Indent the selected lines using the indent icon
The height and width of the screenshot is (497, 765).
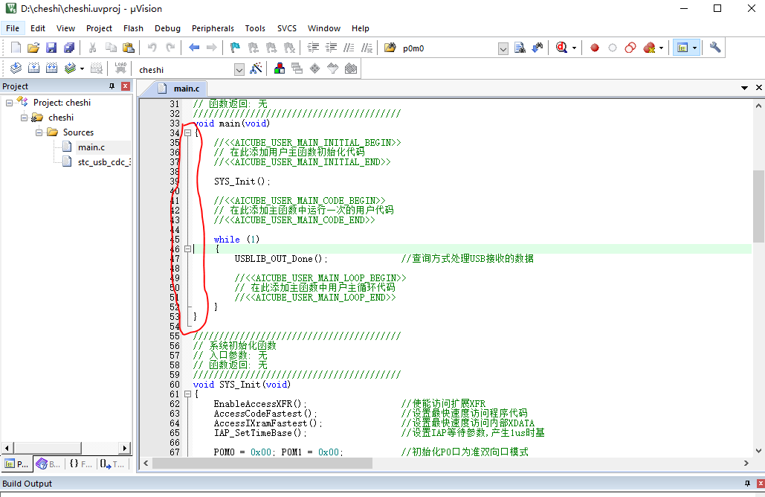(313, 48)
